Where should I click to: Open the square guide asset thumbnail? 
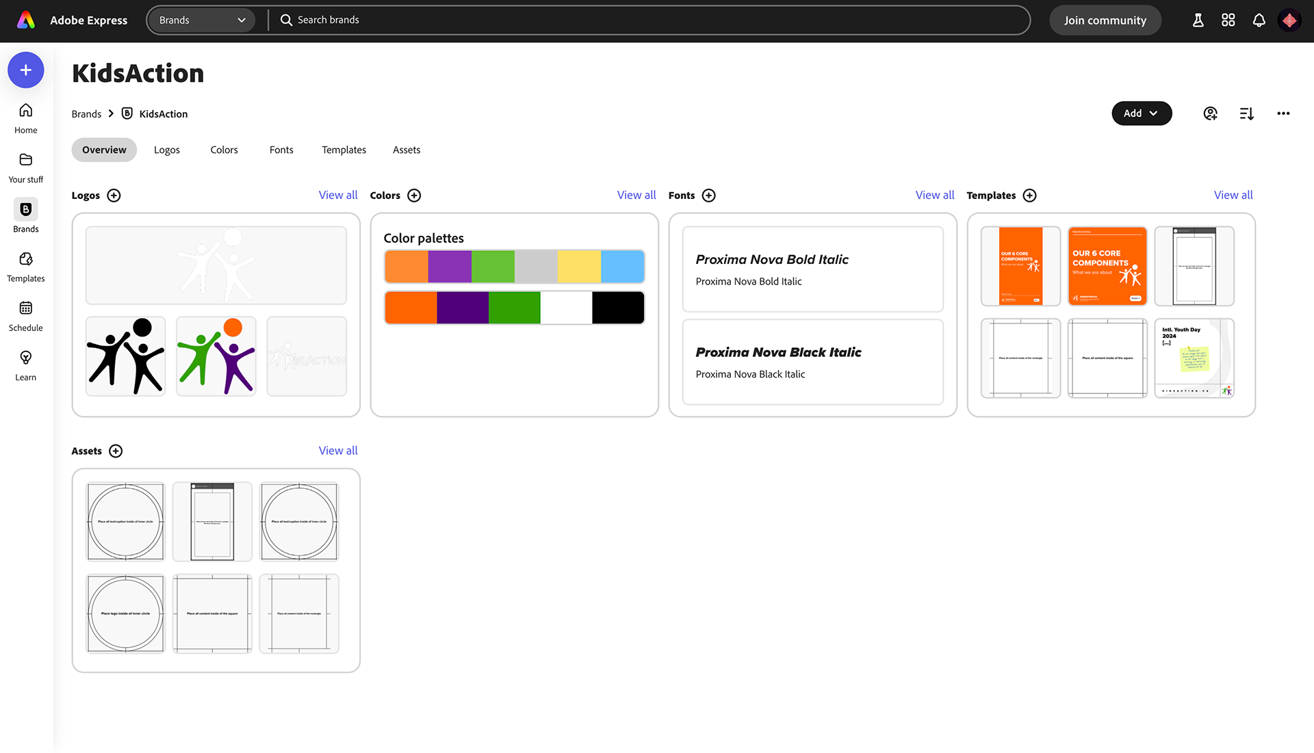(x=212, y=613)
